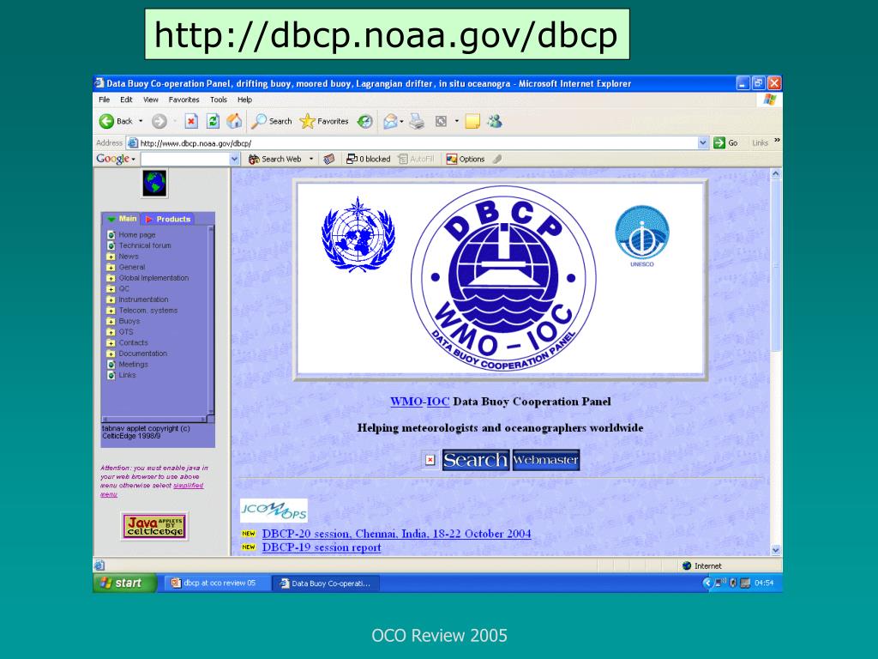Open the File menu

click(x=104, y=100)
